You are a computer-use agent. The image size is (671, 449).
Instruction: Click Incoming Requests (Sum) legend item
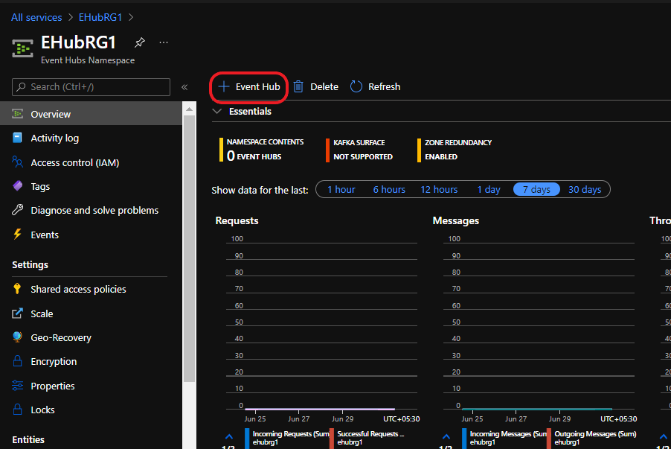(287, 438)
